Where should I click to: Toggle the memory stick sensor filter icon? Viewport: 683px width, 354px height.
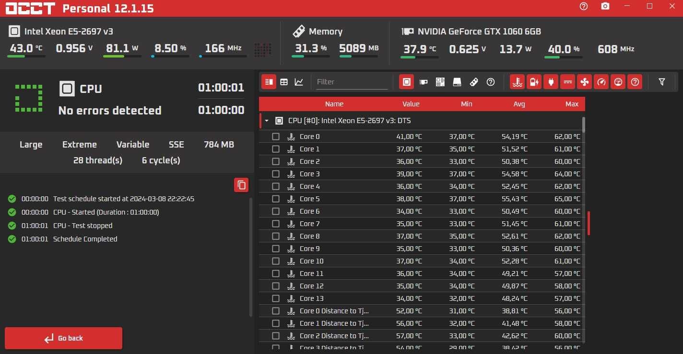[474, 82]
